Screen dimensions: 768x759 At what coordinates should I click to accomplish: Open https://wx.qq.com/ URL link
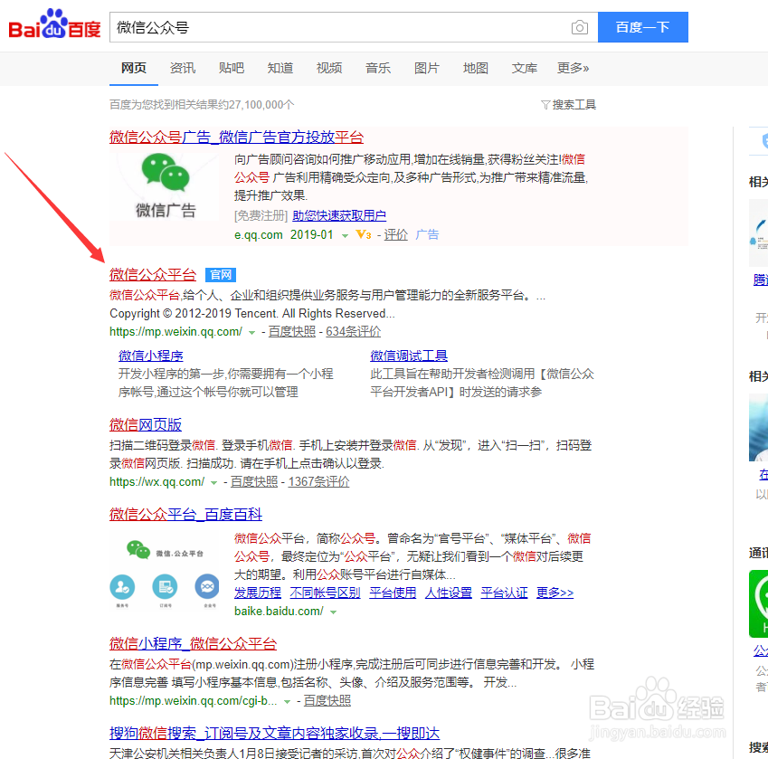click(x=156, y=482)
